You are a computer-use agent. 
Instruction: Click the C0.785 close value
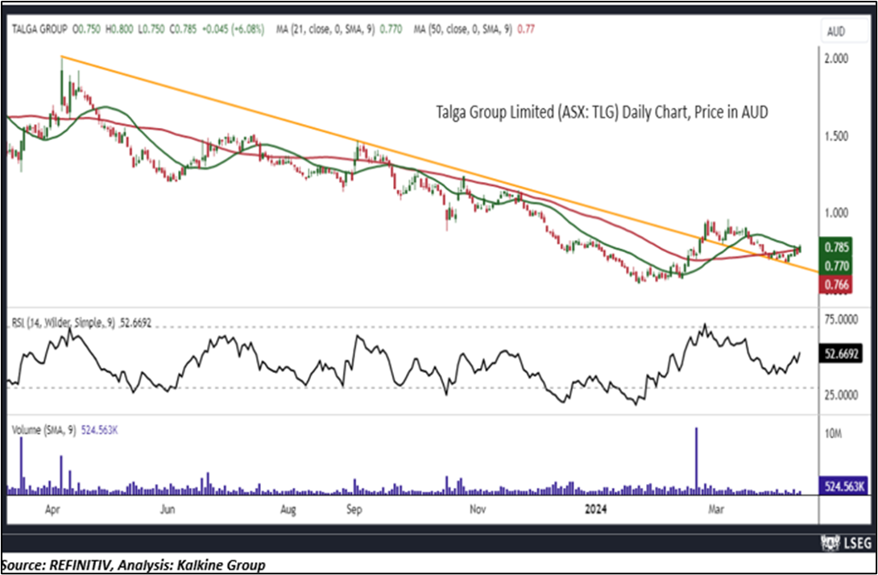click(x=181, y=29)
